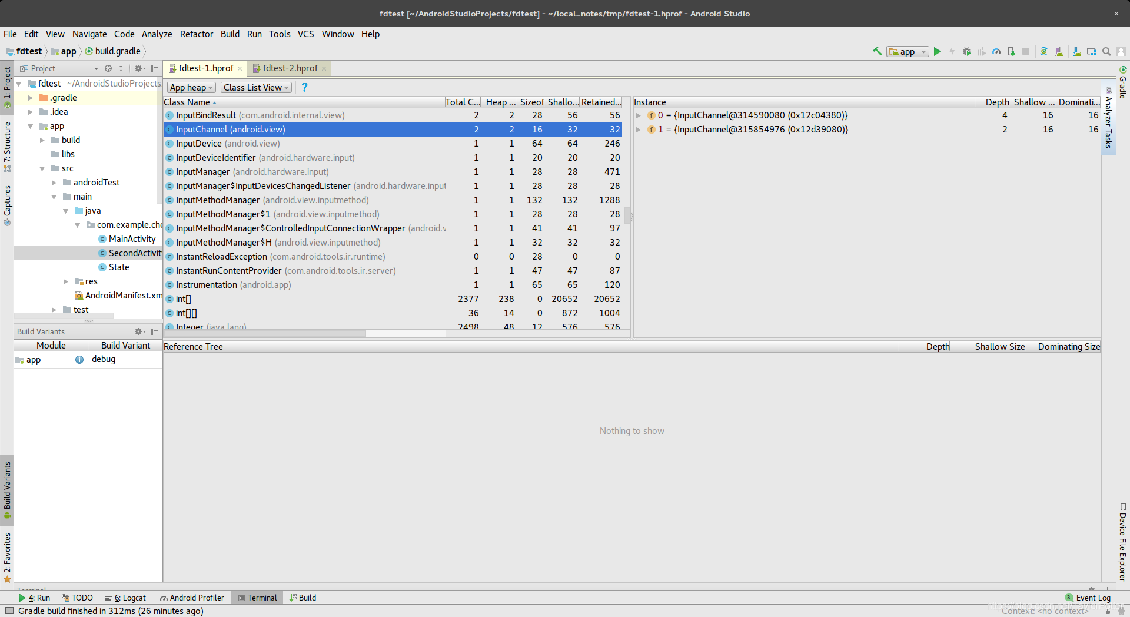Open the App heap dropdown
The height and width of the screenshot is (617, 1130).
point(191,87)
